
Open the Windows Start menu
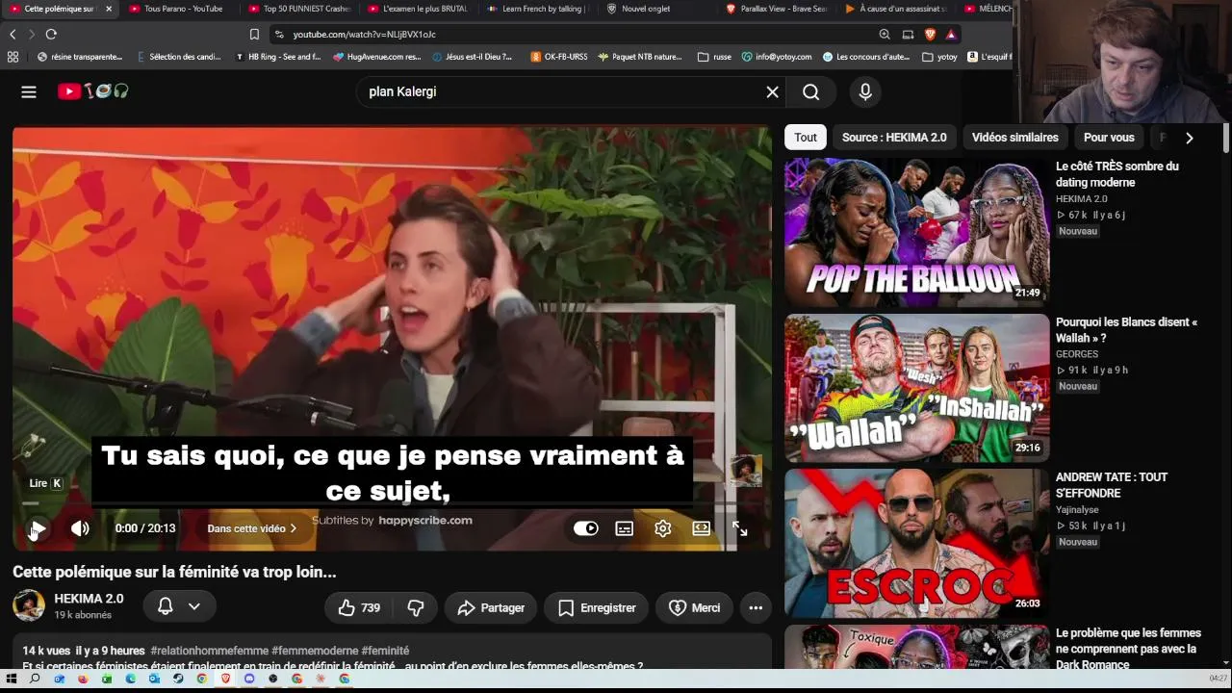click(12, 679)
